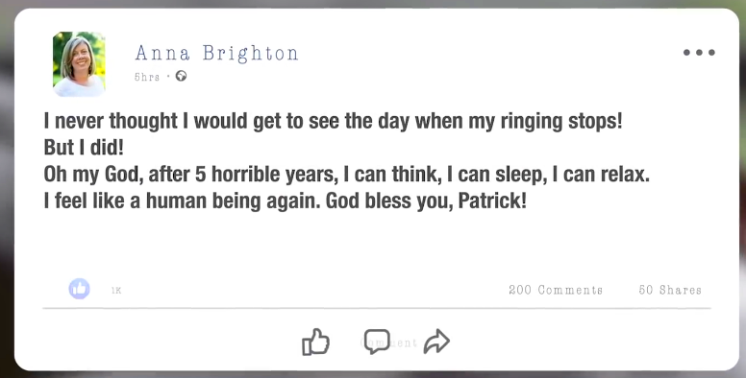Screen dimensions: 746x378
Task: Click the faded Comment label text
Action: click(389, 343)
